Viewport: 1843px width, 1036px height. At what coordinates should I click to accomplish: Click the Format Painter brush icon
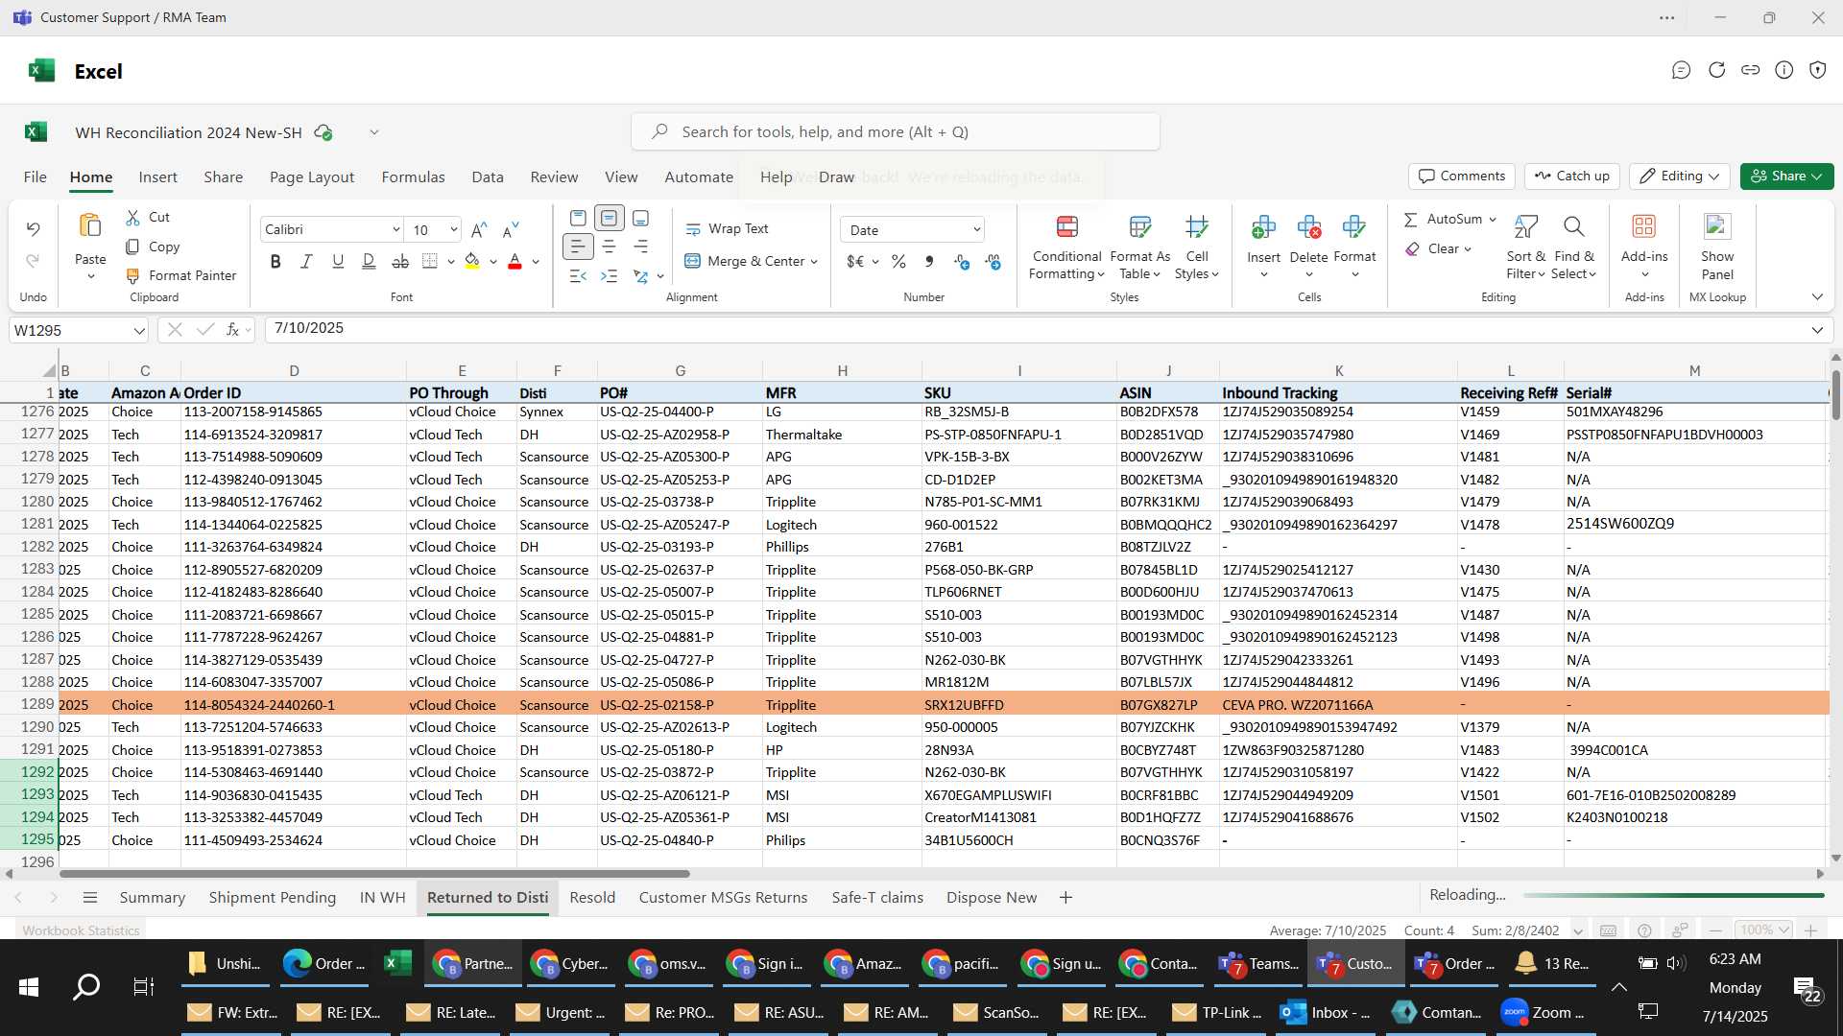pyautogui.click(x=132, y=276)
